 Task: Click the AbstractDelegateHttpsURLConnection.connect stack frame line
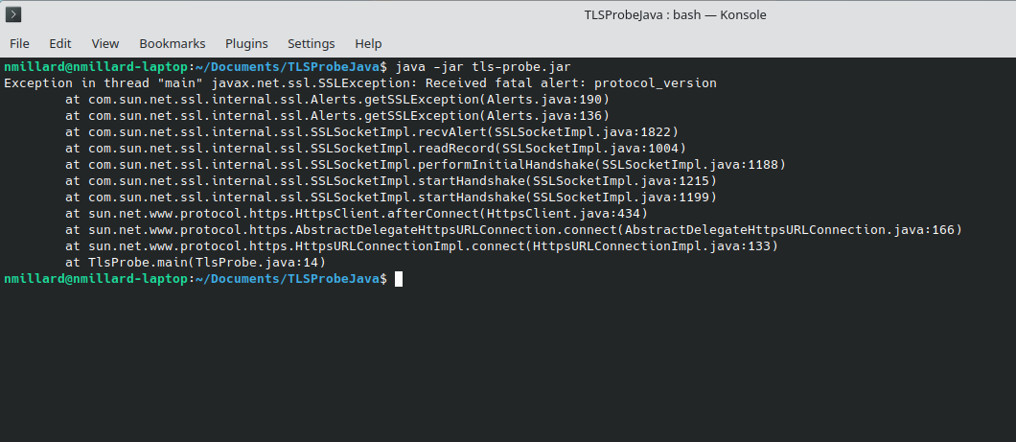514,230
